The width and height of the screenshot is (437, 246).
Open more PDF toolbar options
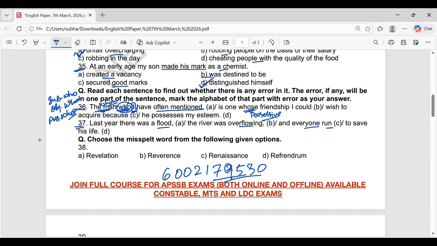click(428, 42)
